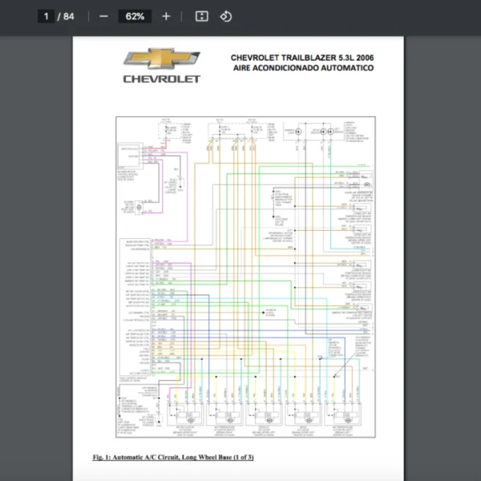Click the gold Chevrolet bowtie logo
The height and width of the screenshot is (481, 481).
161,59
